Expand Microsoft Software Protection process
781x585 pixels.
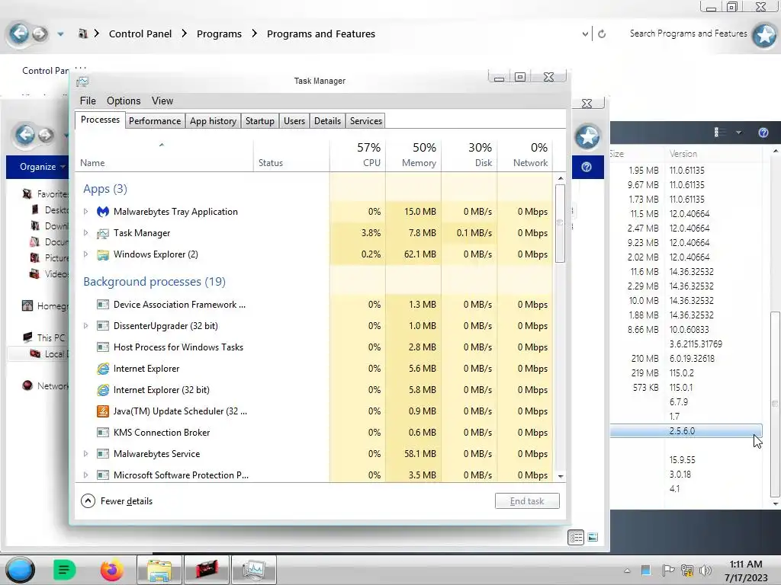[85, 475]
